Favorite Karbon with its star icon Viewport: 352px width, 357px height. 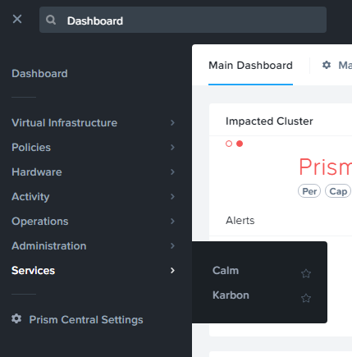pyautogui.click(x=306, y=298)
